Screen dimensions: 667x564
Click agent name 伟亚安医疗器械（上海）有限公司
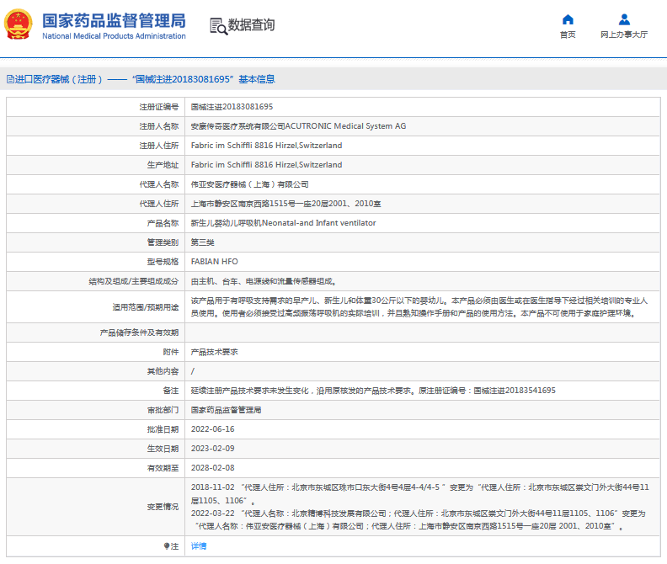[249, 184]
